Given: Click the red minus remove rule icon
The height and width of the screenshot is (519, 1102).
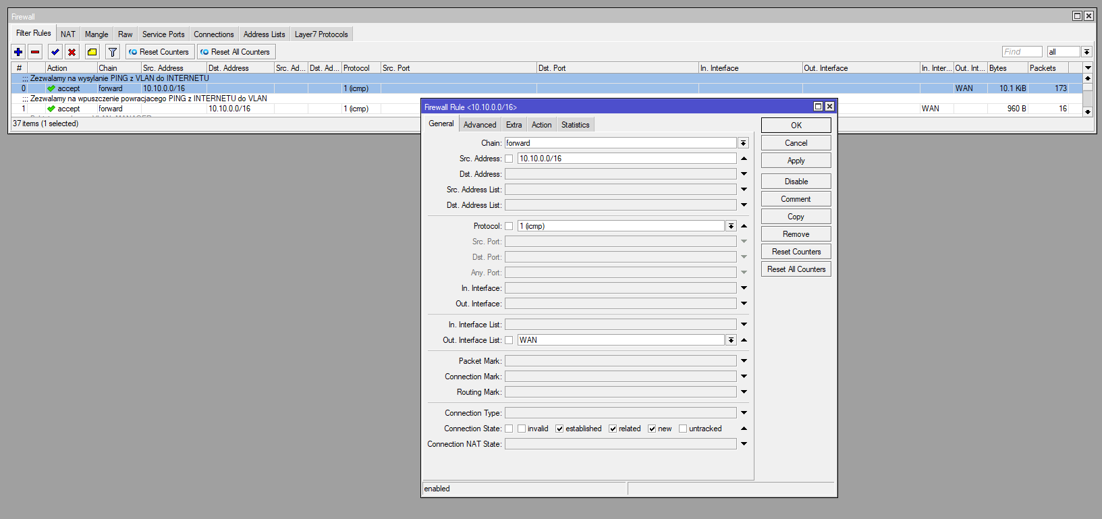Looking at the screenshot, I should (35, 52).
